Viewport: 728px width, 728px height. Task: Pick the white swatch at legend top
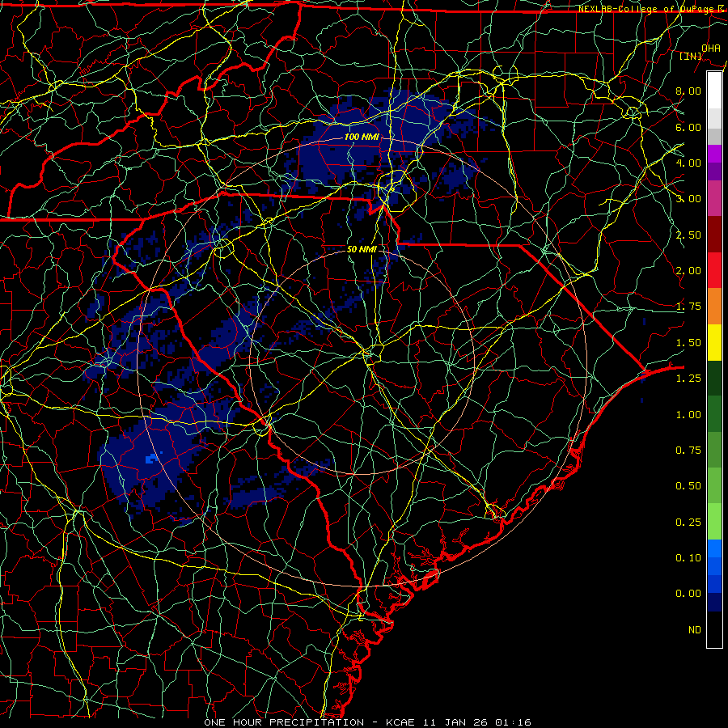(x=714, y=91)
